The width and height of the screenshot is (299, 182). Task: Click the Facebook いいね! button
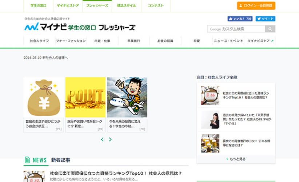(x=240, y=19)
